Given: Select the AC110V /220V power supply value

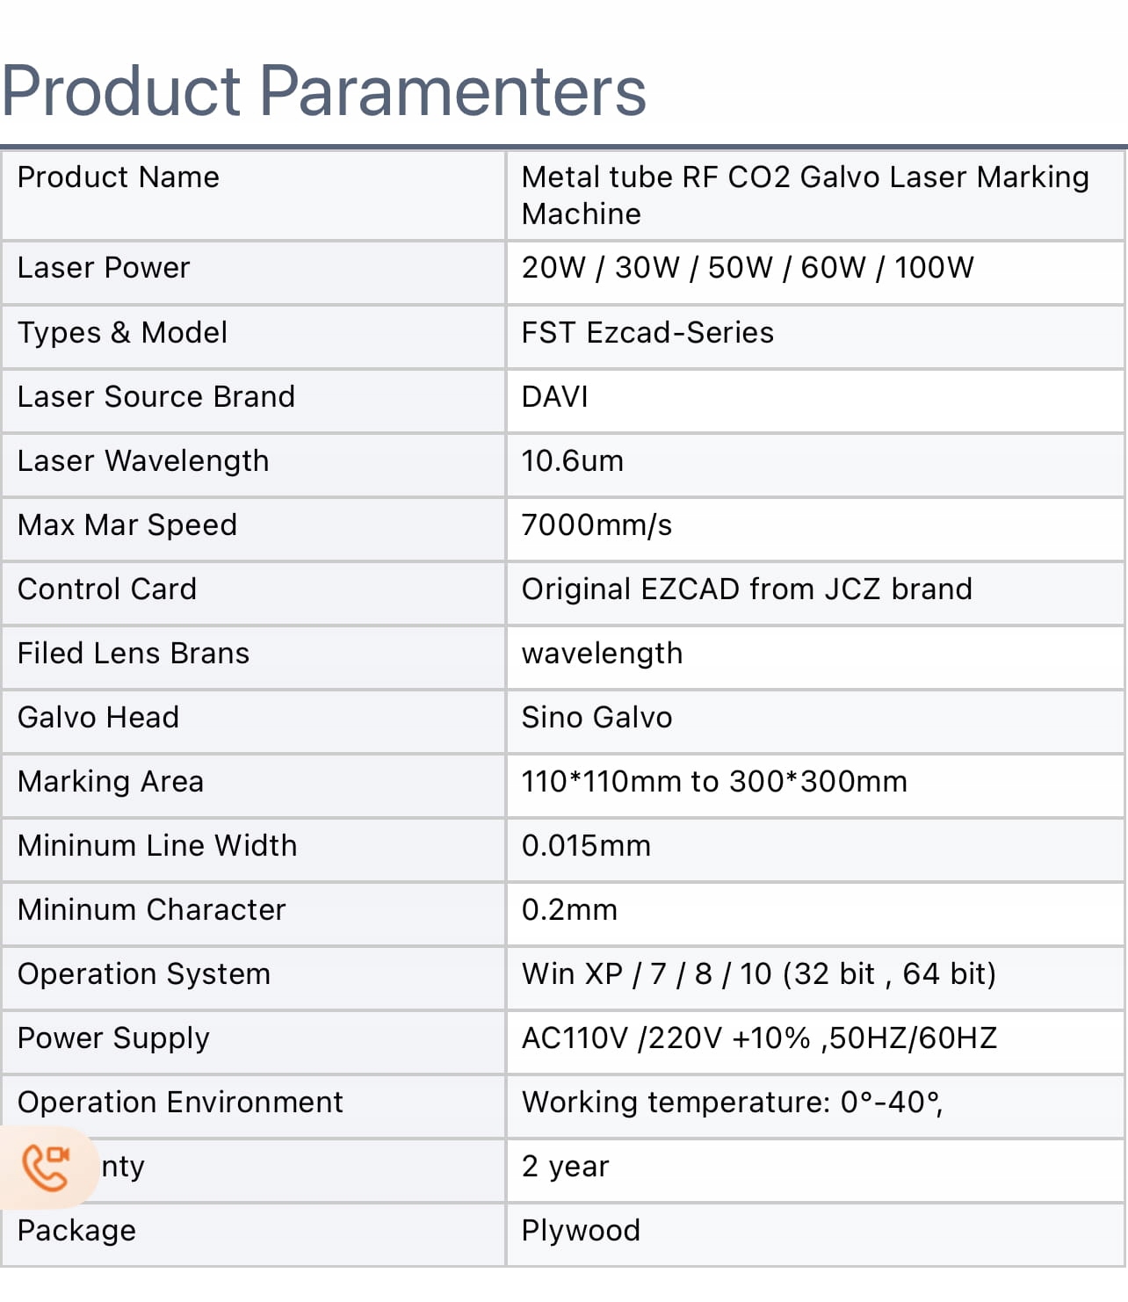Looking at the screenshot, I should click(759, 1038).
